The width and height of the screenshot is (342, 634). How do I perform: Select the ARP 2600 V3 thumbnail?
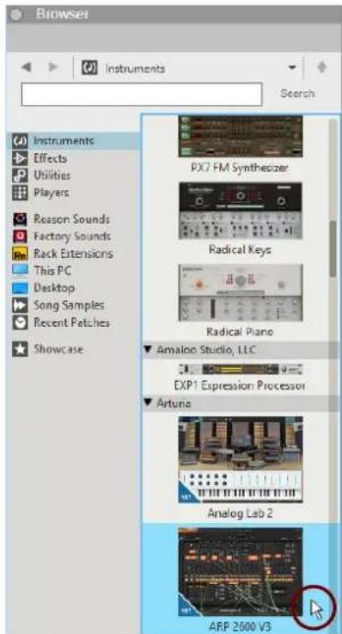241,573
